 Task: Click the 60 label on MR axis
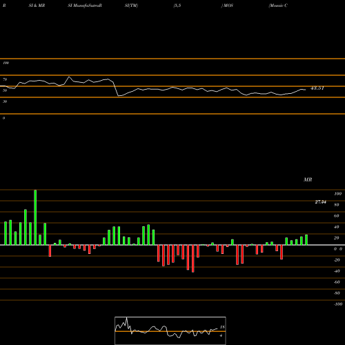[337, 216]
